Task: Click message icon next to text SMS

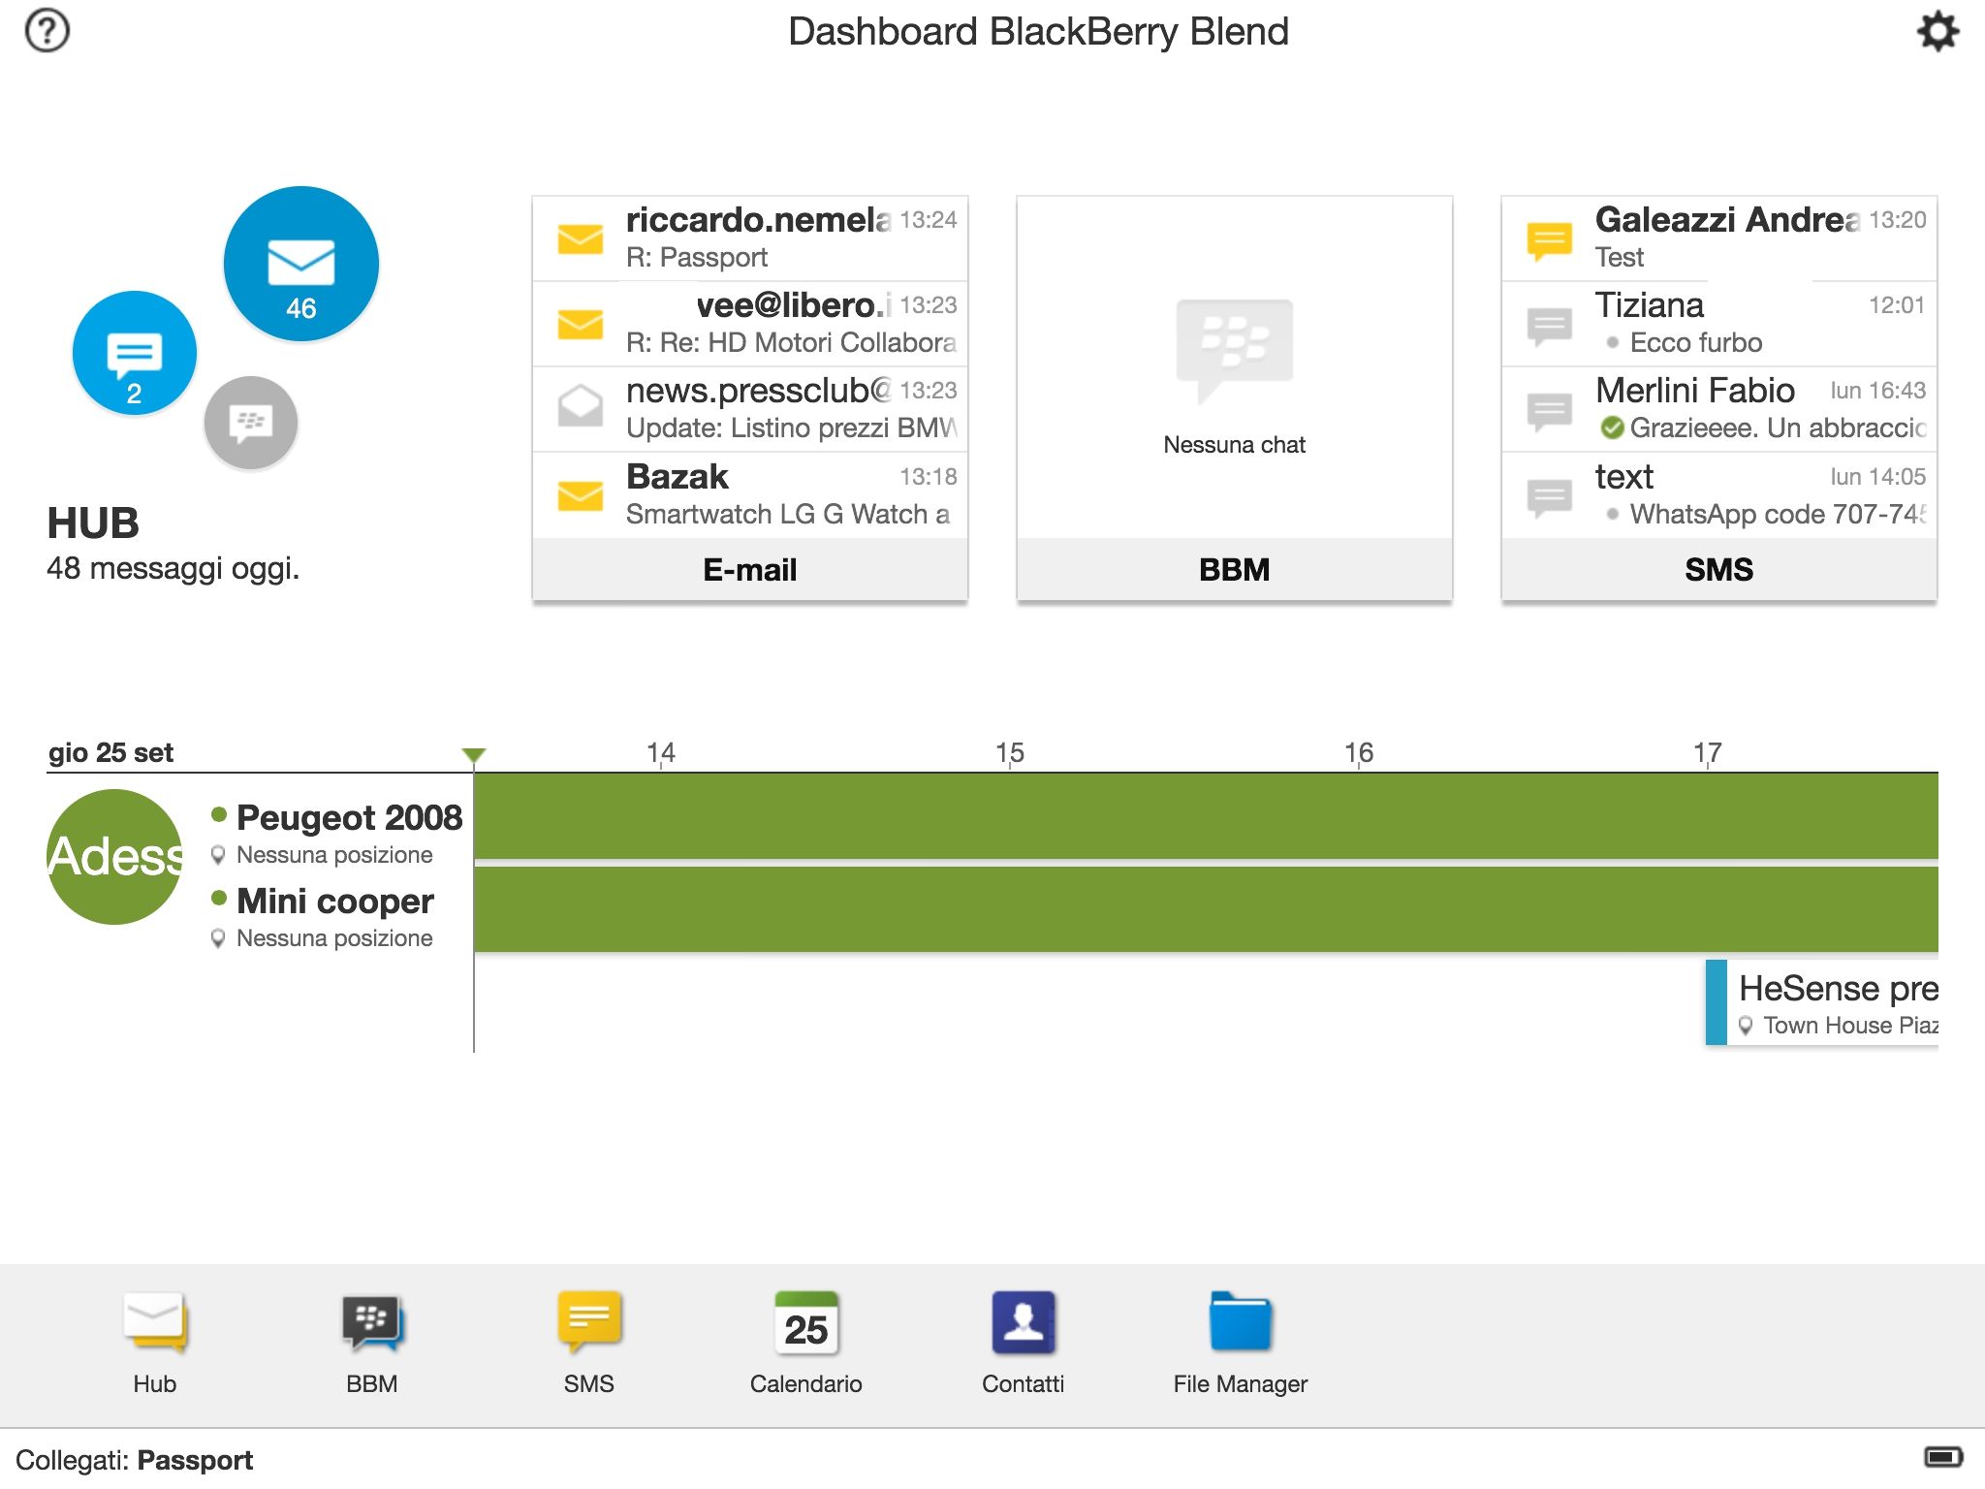Action: pyautogui.click(x=1550, y=498)
